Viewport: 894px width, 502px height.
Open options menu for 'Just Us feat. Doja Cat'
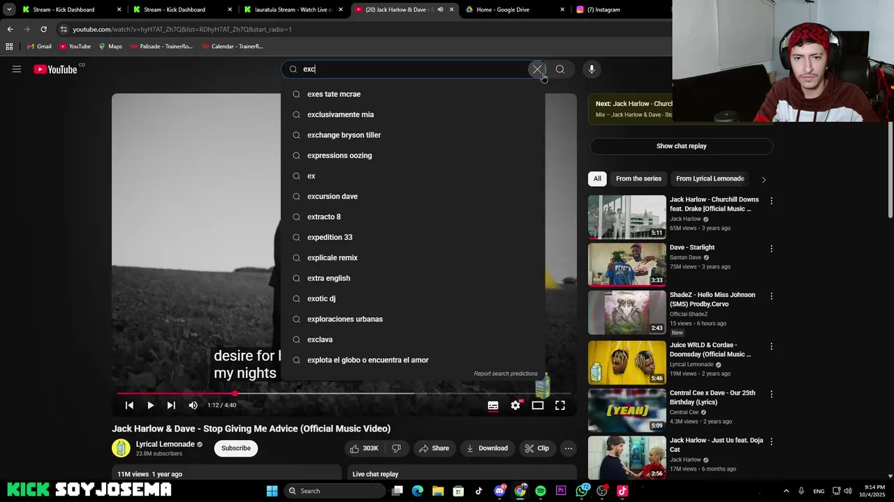point(771,441)
